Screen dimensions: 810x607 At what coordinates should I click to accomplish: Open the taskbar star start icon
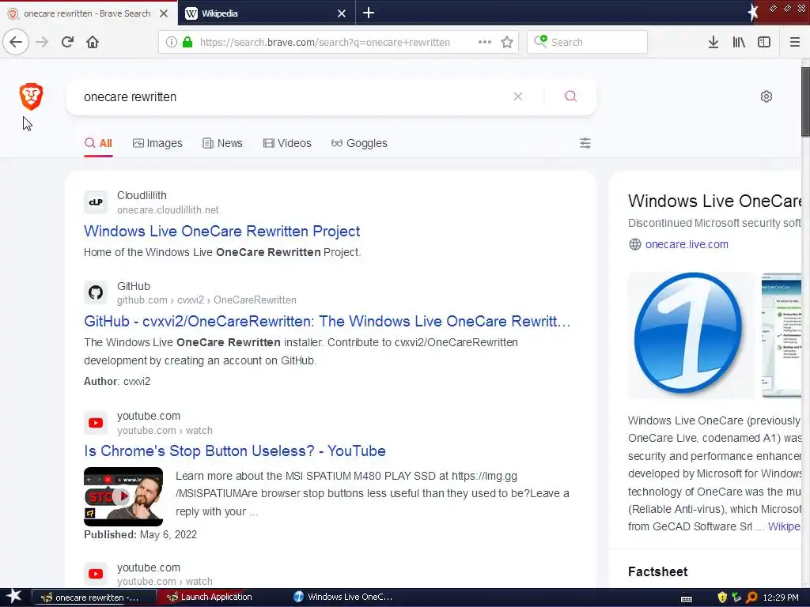[13, 597]
